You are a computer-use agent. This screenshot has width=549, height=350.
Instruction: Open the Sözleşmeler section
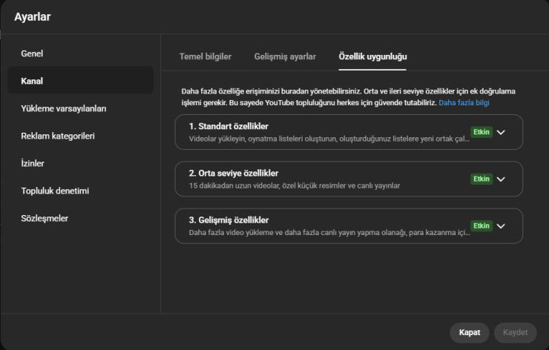(x=46, y=218)
